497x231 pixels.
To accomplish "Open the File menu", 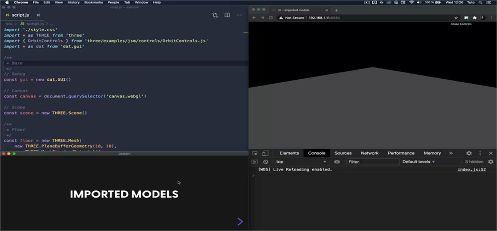I will coord(36,2).
